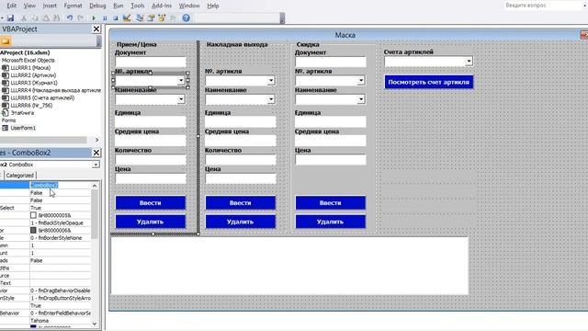Click Удалить button in Скидка frame
The height and width of the screenshot is (331, 588).
click(x=331, y=222)
